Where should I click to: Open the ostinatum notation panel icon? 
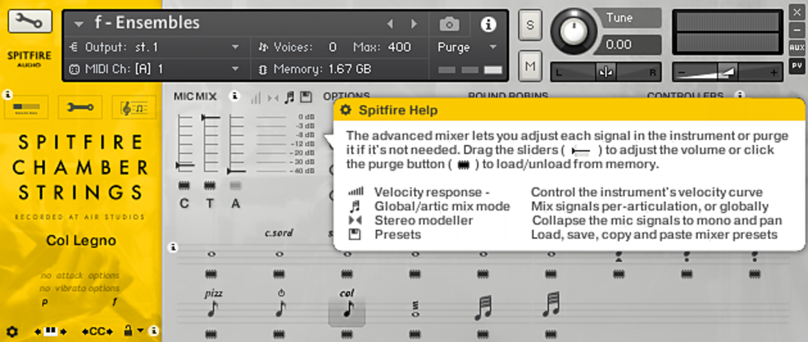[134, 107]
